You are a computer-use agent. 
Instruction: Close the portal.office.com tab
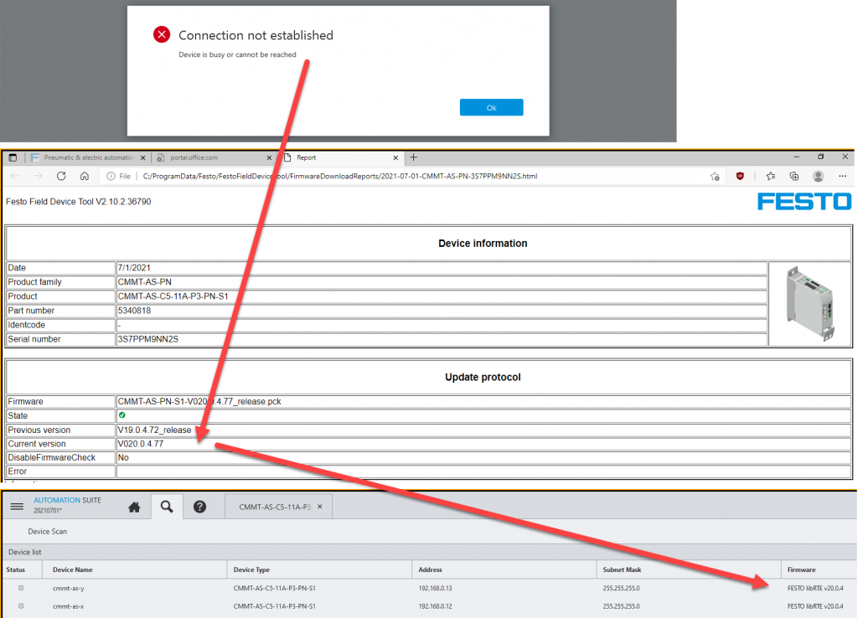tap(269, 157)
